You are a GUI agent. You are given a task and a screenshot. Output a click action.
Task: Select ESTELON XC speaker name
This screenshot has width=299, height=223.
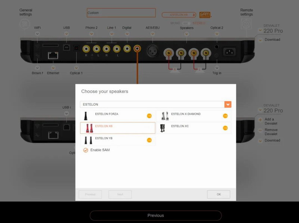[x=180, y=126]
